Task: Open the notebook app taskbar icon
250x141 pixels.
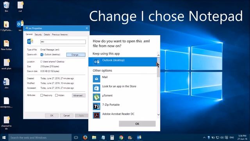Action: pos(103,137)
